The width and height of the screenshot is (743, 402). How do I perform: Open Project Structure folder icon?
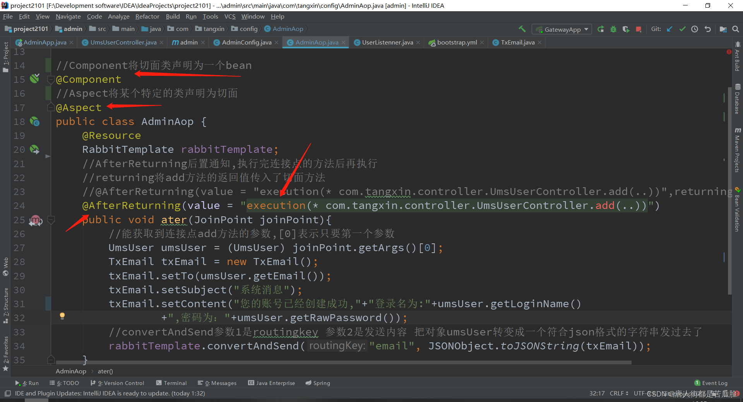click(x=723, y=29)
